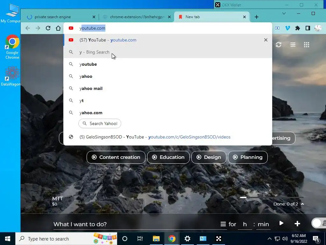
Task: Start the task timer play button
Action: [x=281, y=223]
